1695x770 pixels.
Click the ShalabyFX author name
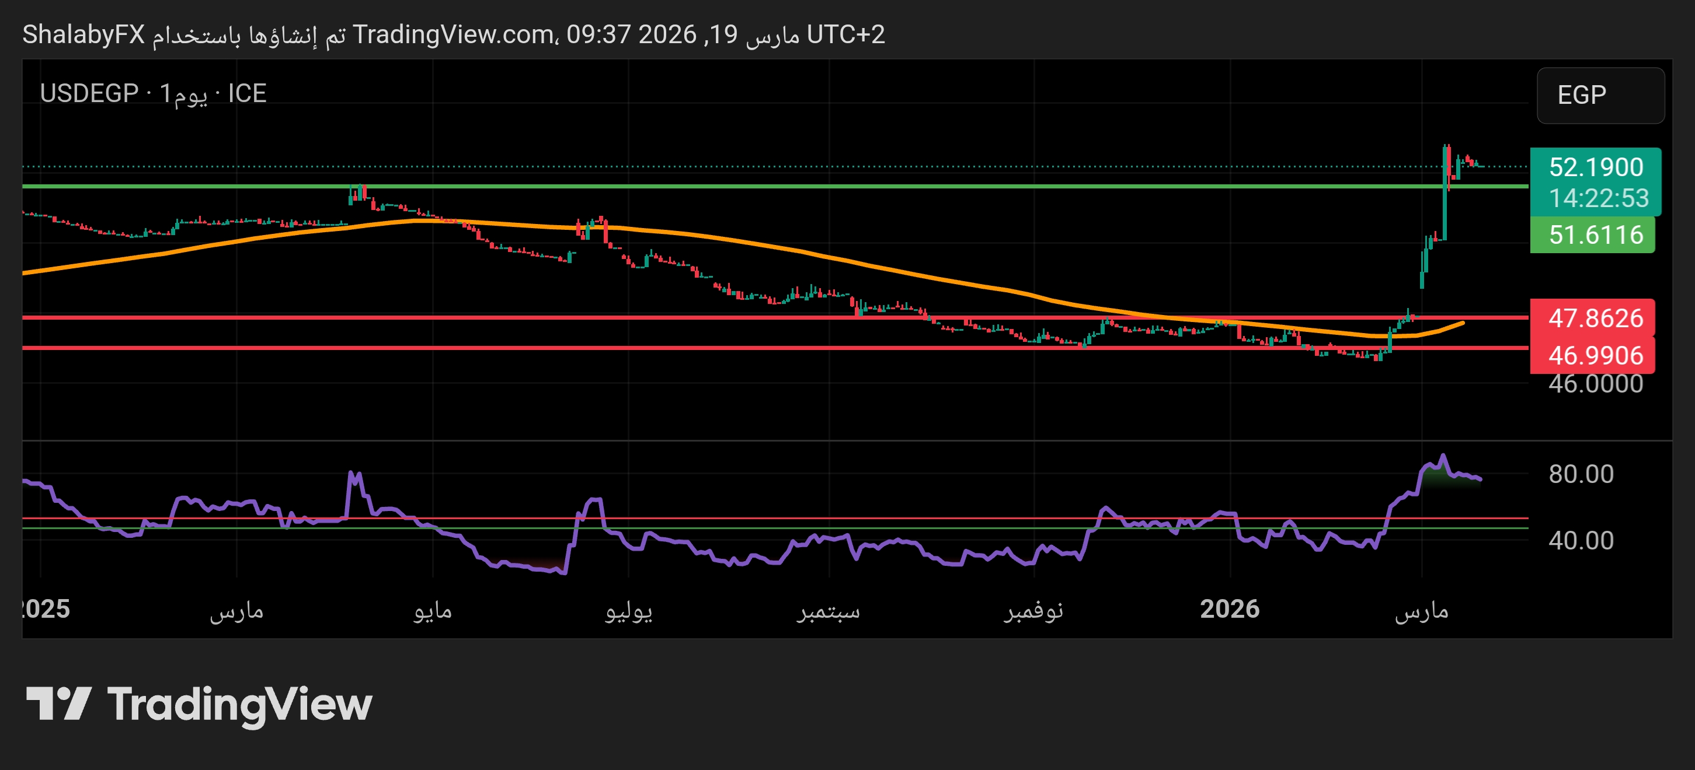pyautogui.click(x=83, y=34)
